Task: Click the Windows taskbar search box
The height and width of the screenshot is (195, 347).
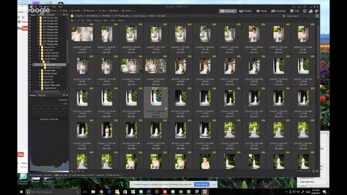Action: click(x=53, y=192)
